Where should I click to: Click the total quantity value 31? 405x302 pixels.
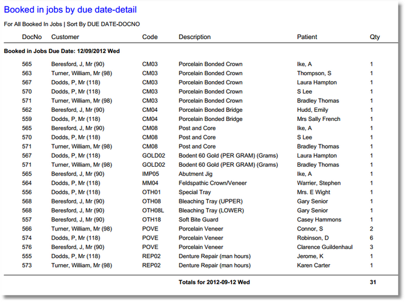point(372,282)
